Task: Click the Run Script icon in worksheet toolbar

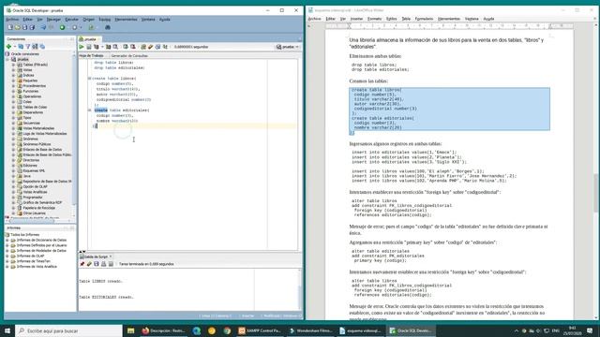Action: tap(89, 47)
